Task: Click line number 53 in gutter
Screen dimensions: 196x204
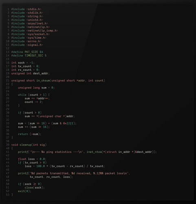Action: (8, 195)
